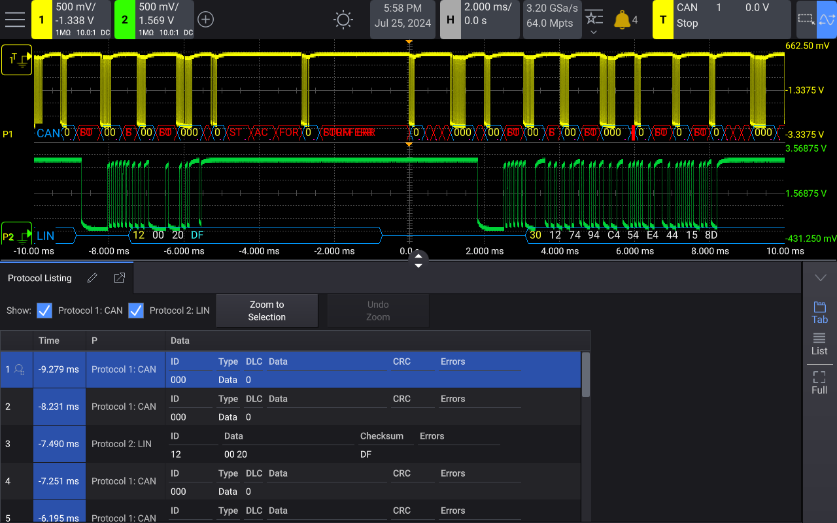Image resolution: width=837 pixels, height=523 pixels.
Task: Activate the rectangular zoom selection tool
Action: click(x=806, y=20)
